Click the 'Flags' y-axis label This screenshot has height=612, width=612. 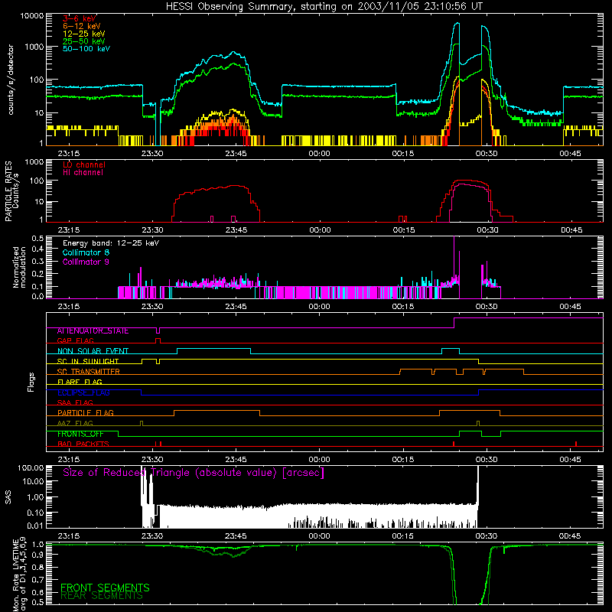tap(31, 382)
